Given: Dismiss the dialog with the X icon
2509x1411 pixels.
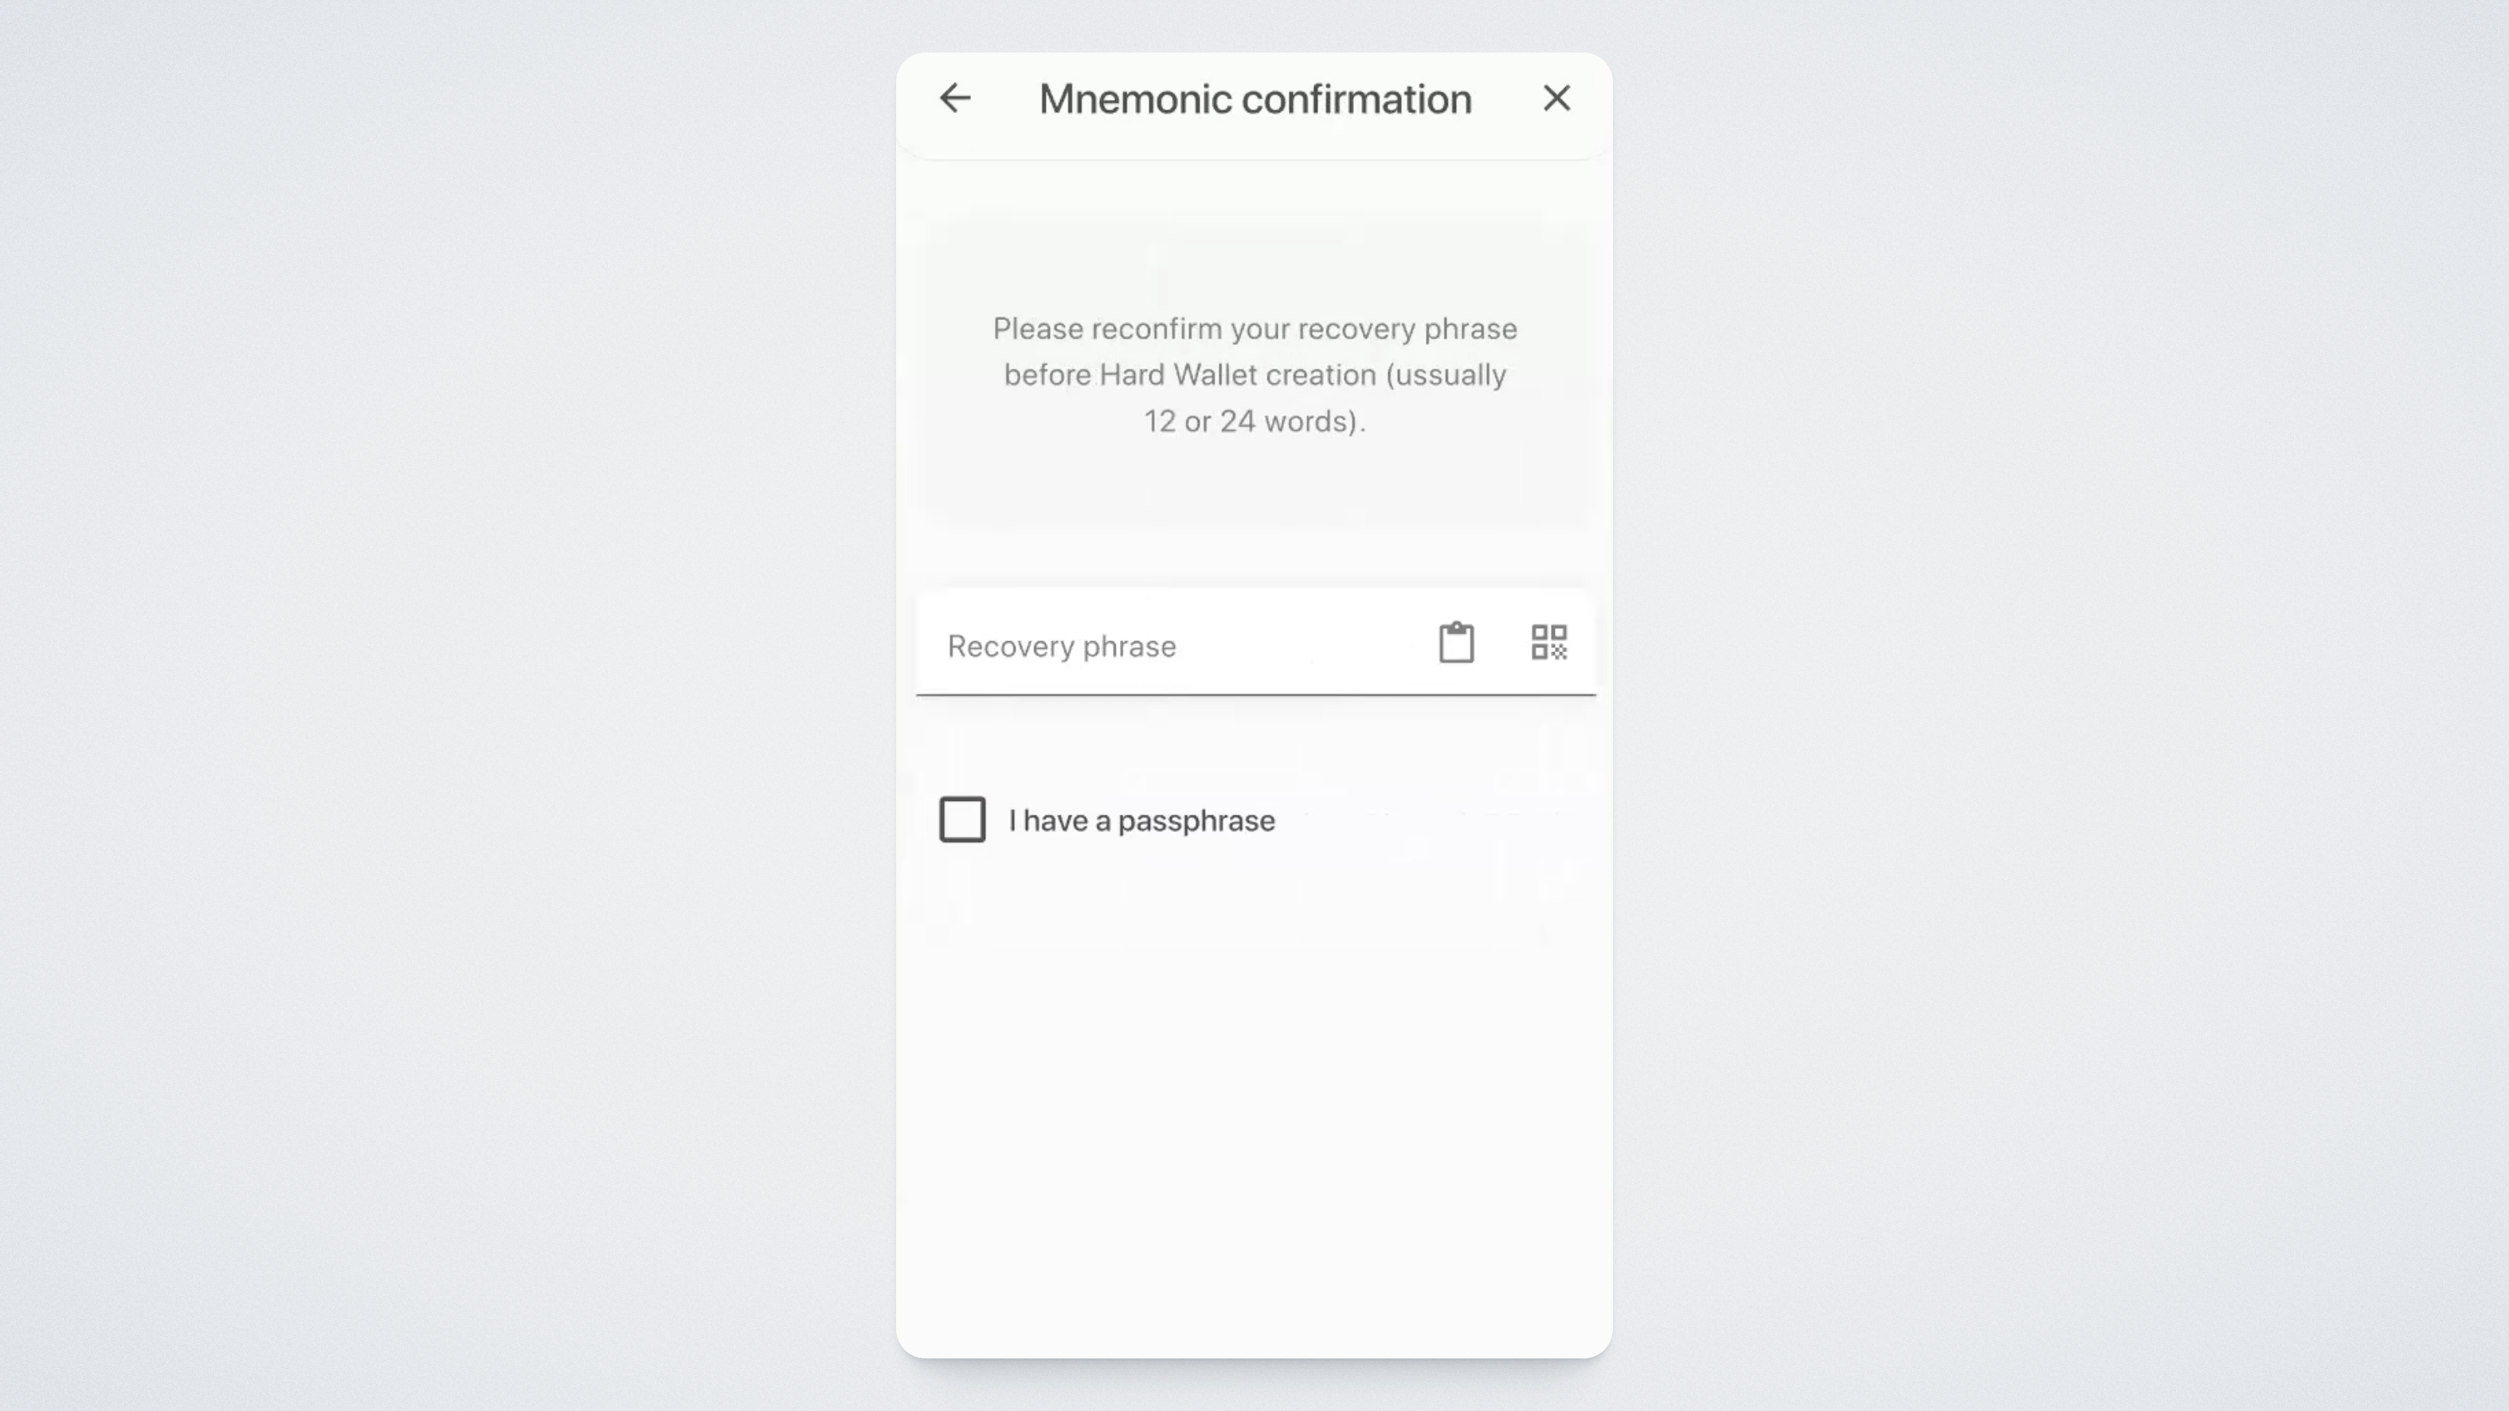Looking at the screenshot, I should point(1556,99).
